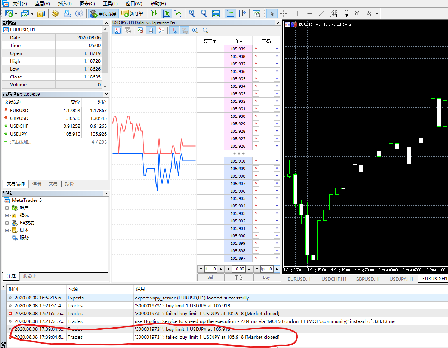
Task: Click 点击添加 to add a symbol
Action: (21, 142)
